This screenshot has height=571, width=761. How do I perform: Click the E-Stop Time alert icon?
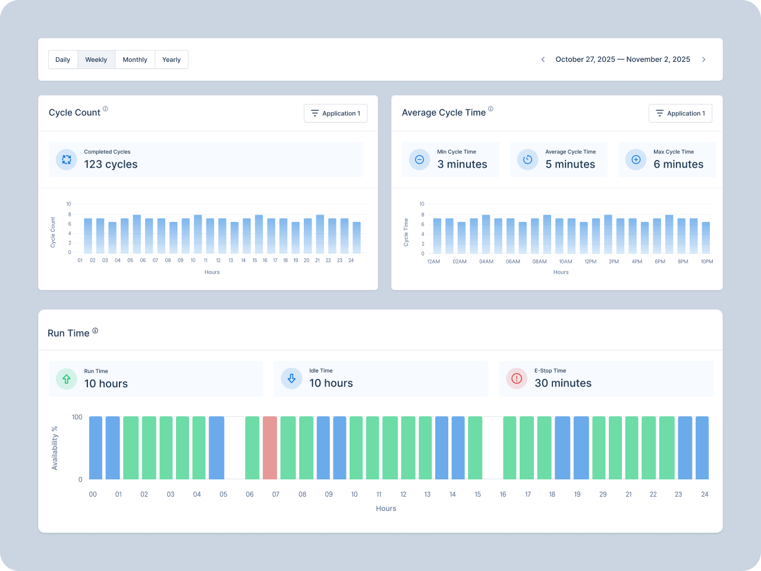tap(516, 379)
